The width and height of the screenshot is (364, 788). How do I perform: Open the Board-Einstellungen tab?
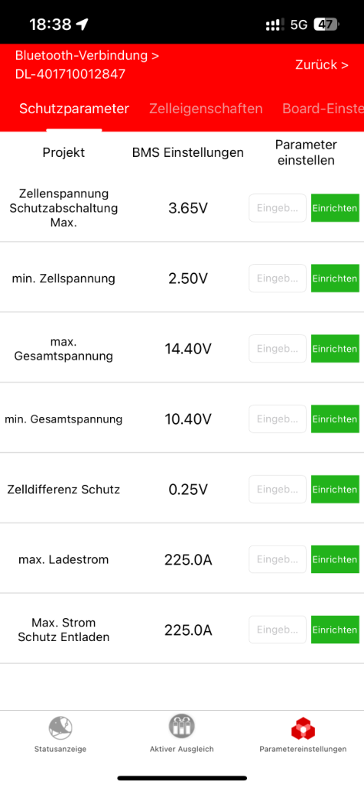[322, 109]
